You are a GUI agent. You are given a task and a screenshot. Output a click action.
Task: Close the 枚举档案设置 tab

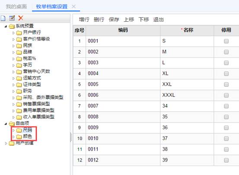click(x=74, y=6)
